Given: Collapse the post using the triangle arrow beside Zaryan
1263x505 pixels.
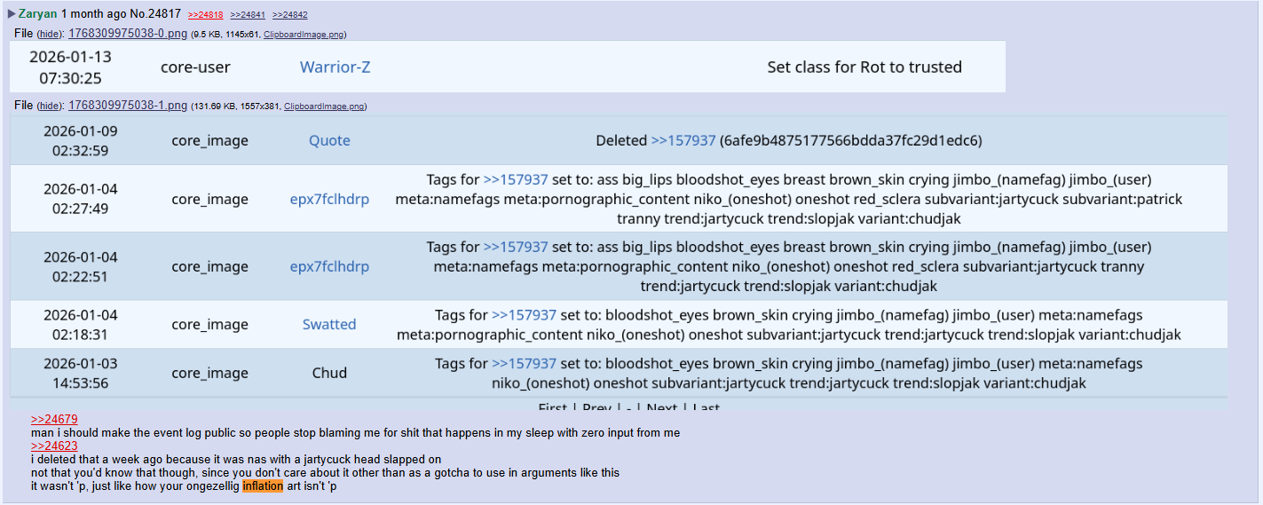Looking at the screenshot, I should [12, 14].
